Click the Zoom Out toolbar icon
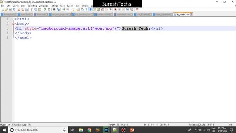The height and width of the screenshot is (133, 236). tap(68, 10)
